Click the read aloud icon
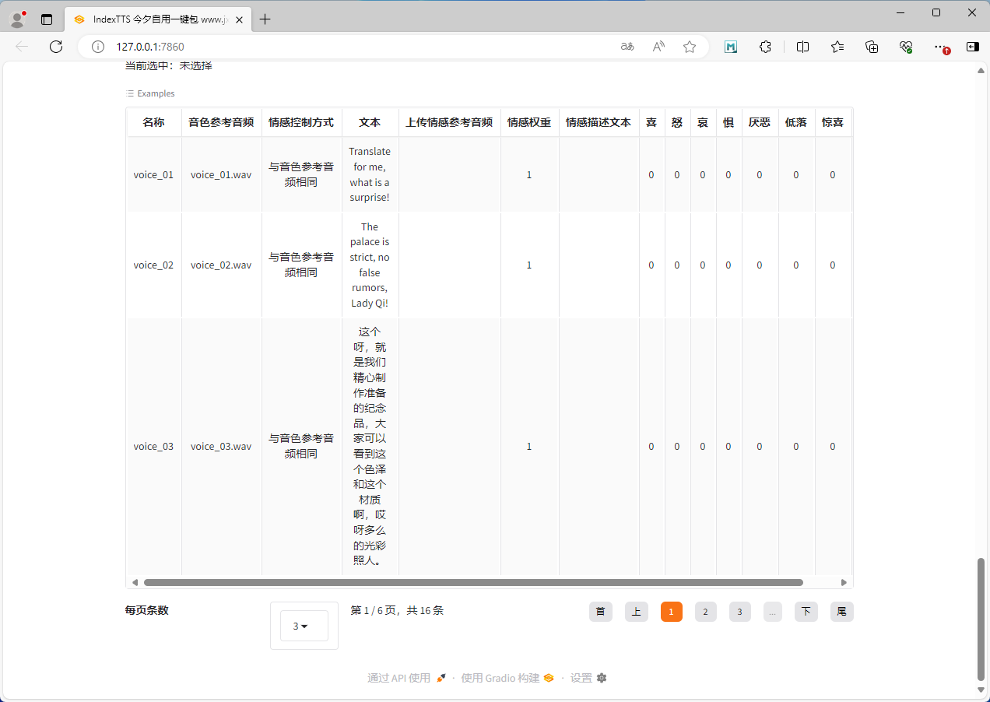Image resolution: width=990 pixels, height=702 pixels. [x=658, y=47]
